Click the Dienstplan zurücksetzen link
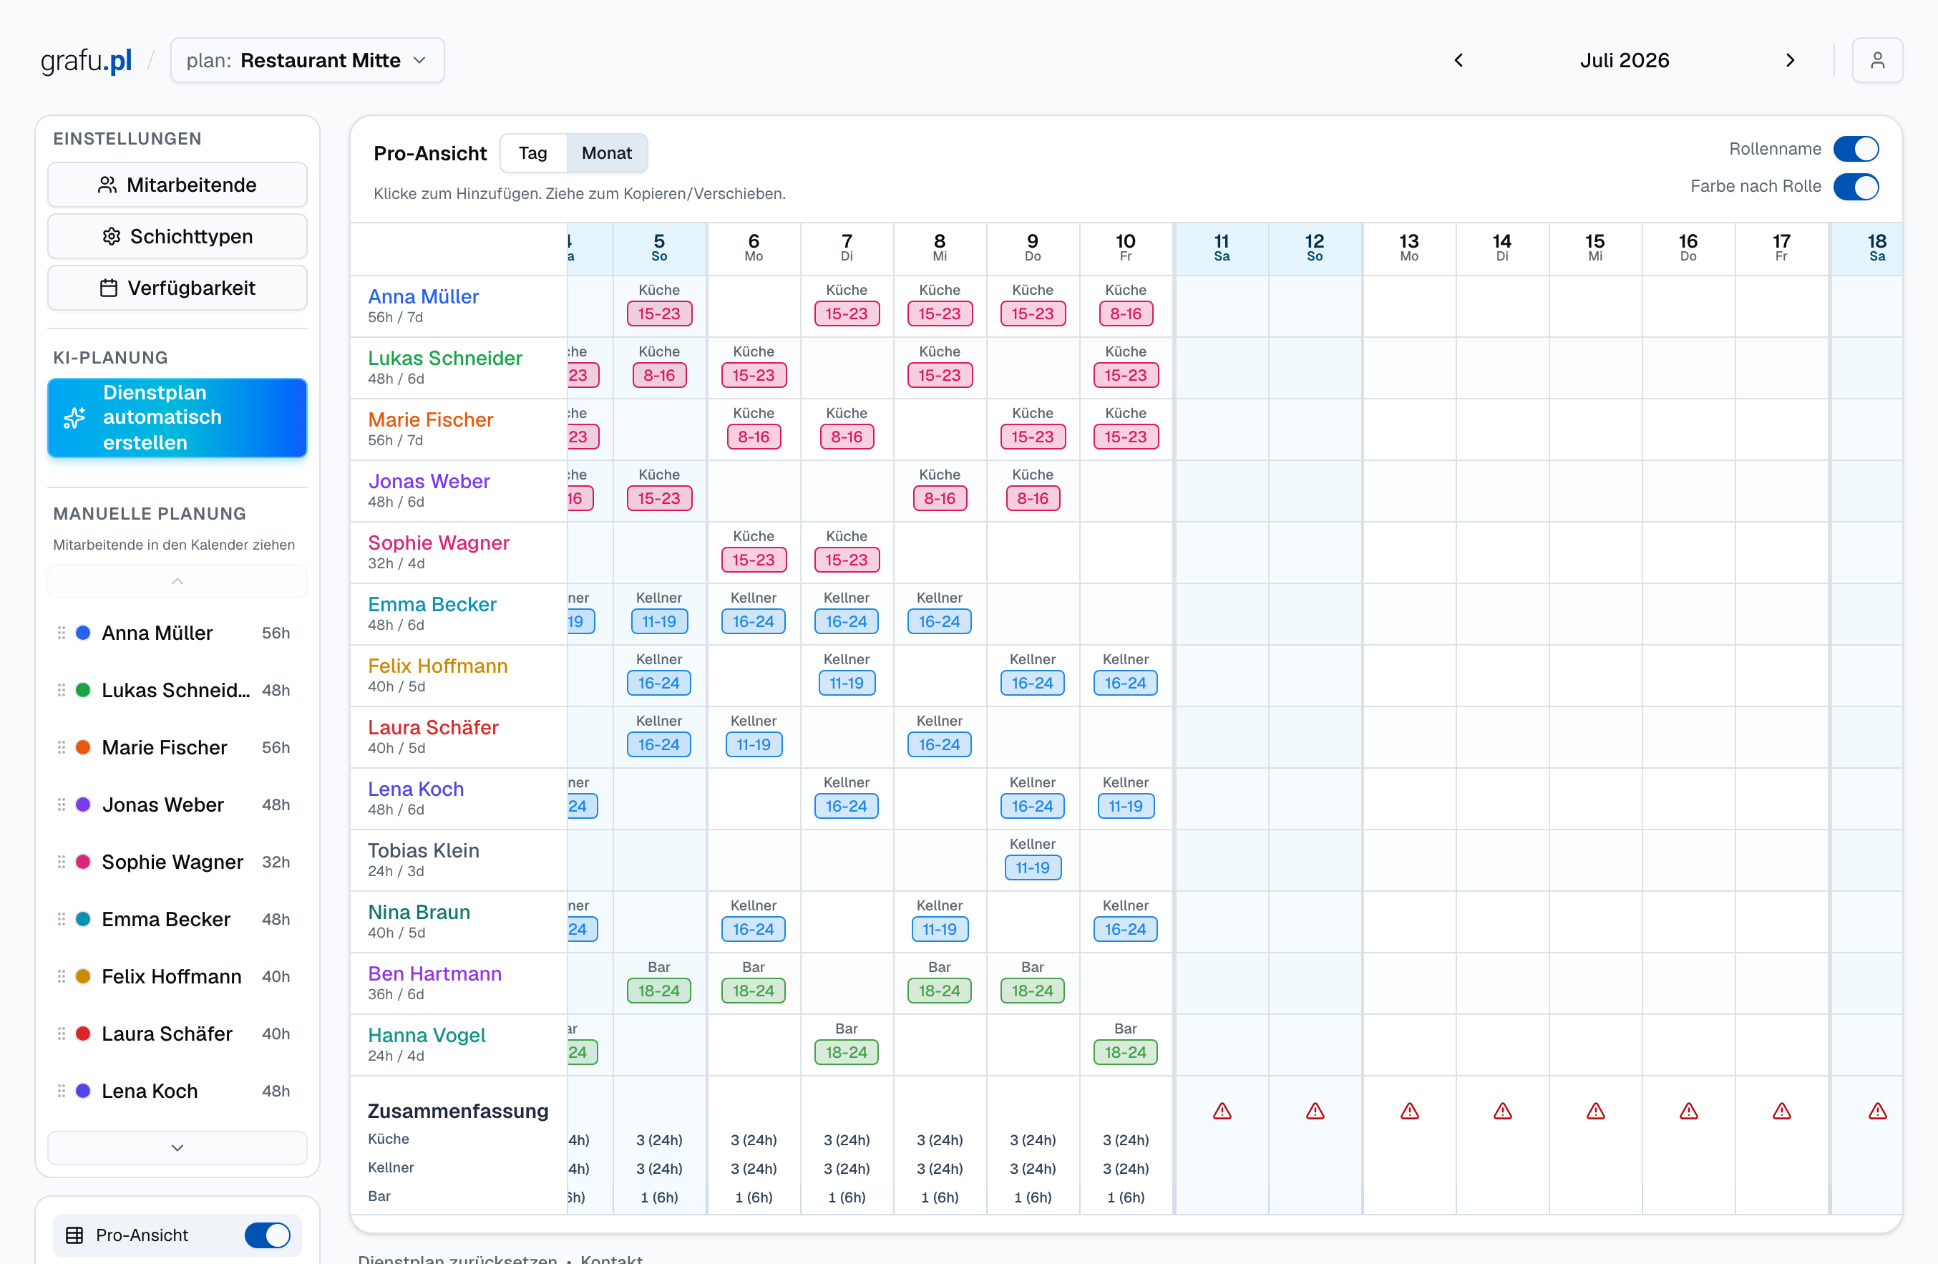Image resolution: width=1938 pixels, height=1264 pixels. [457, 1258]
